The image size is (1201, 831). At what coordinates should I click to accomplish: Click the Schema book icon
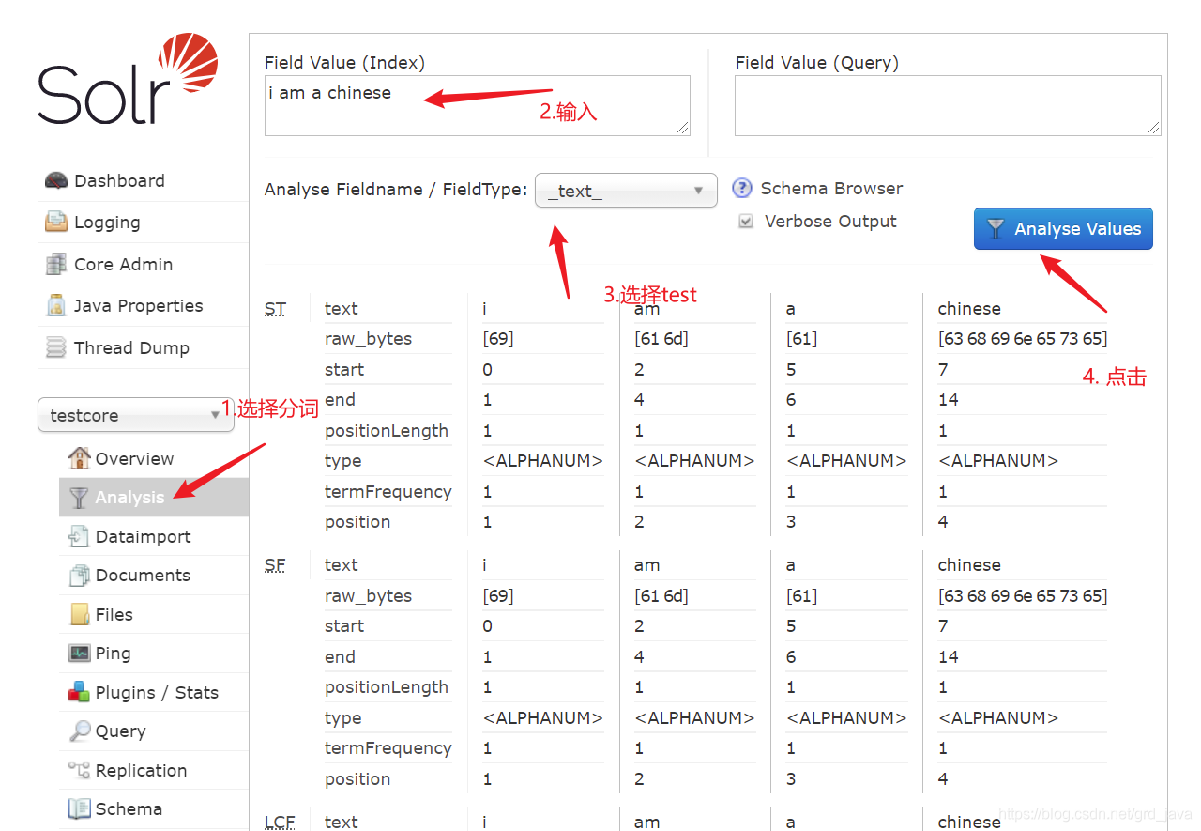pyautogui.click(x=80, y=808)
